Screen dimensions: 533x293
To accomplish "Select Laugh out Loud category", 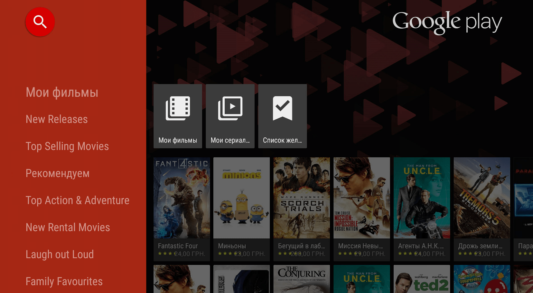I will [x=60, y=254].
